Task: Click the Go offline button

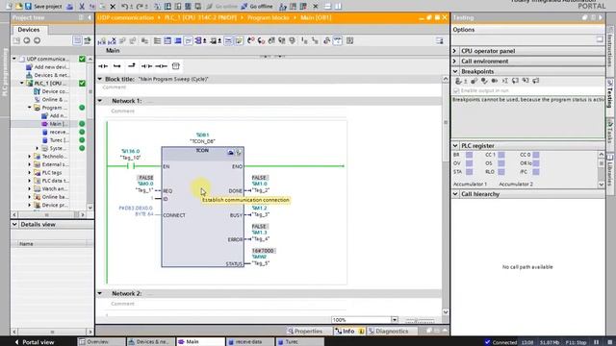Action: coord(257,7)
